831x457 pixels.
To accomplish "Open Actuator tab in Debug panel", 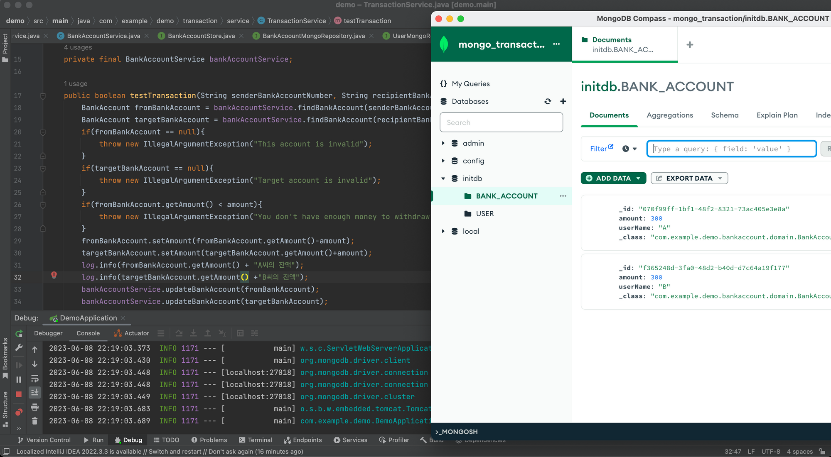I will pos(131,333).
